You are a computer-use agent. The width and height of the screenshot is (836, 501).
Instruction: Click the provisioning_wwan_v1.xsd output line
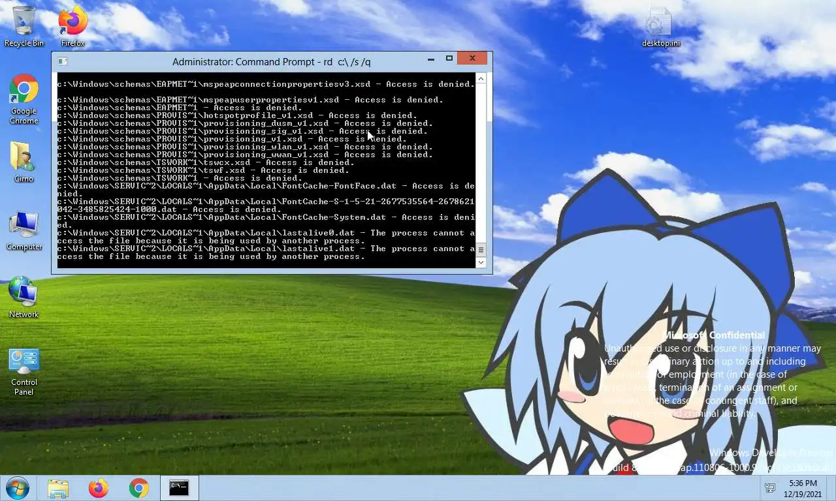pos(245,155)
